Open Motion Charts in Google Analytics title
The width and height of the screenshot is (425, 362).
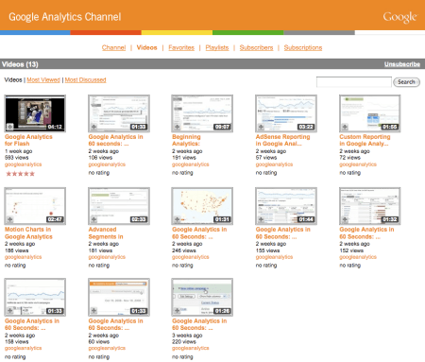pyautogui.click(x=28, y=233)
